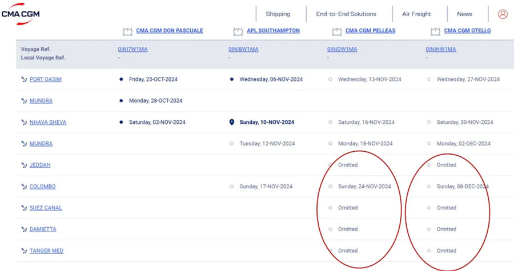
Task: Click the ship icon beside CMA CGM DON PASCUALE
Action: tap(127, 31)
